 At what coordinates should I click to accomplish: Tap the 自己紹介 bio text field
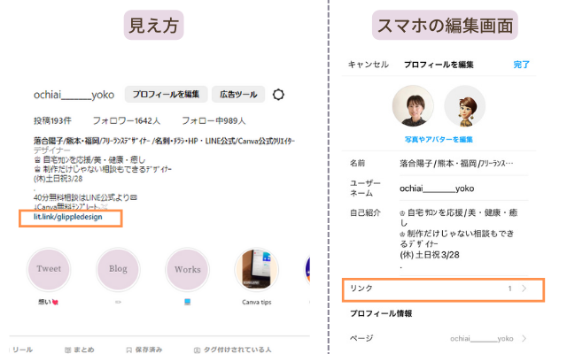[459, 239]
